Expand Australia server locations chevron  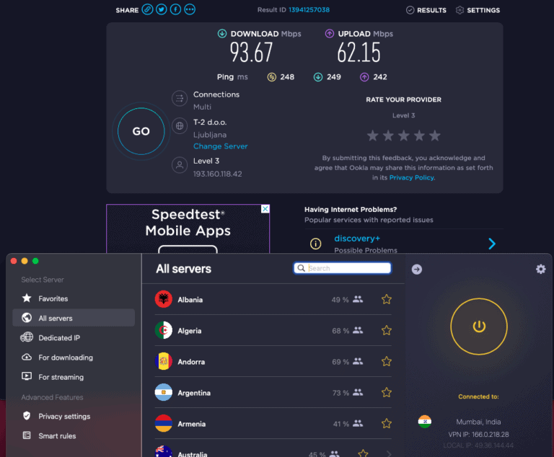click(x=389, y=454)
